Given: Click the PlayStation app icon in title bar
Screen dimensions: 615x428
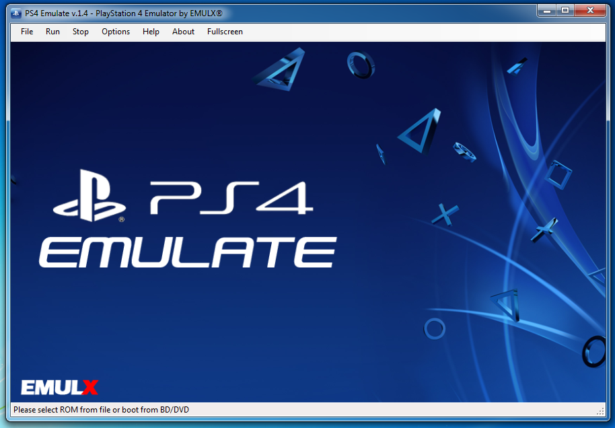Looking at the screenshot, I should tap(16, 13).
